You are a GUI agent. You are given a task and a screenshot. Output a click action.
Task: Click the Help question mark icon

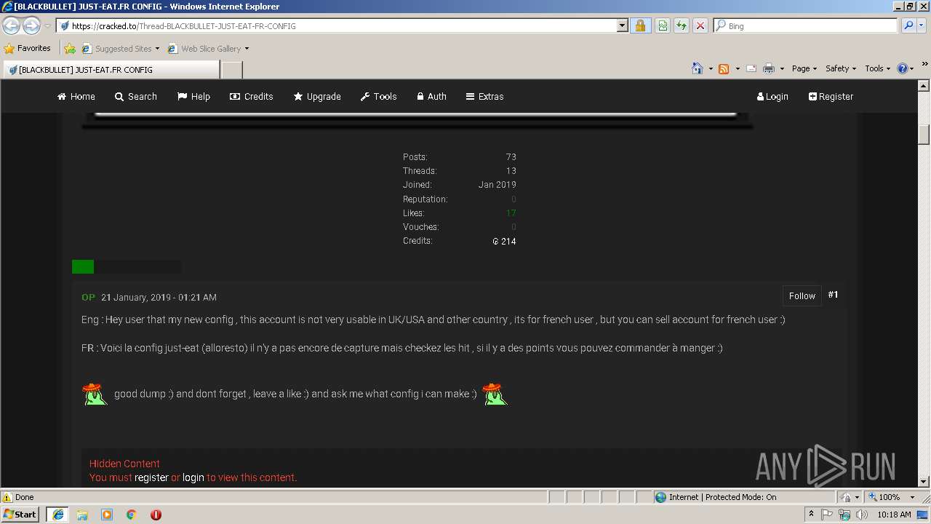903,68
